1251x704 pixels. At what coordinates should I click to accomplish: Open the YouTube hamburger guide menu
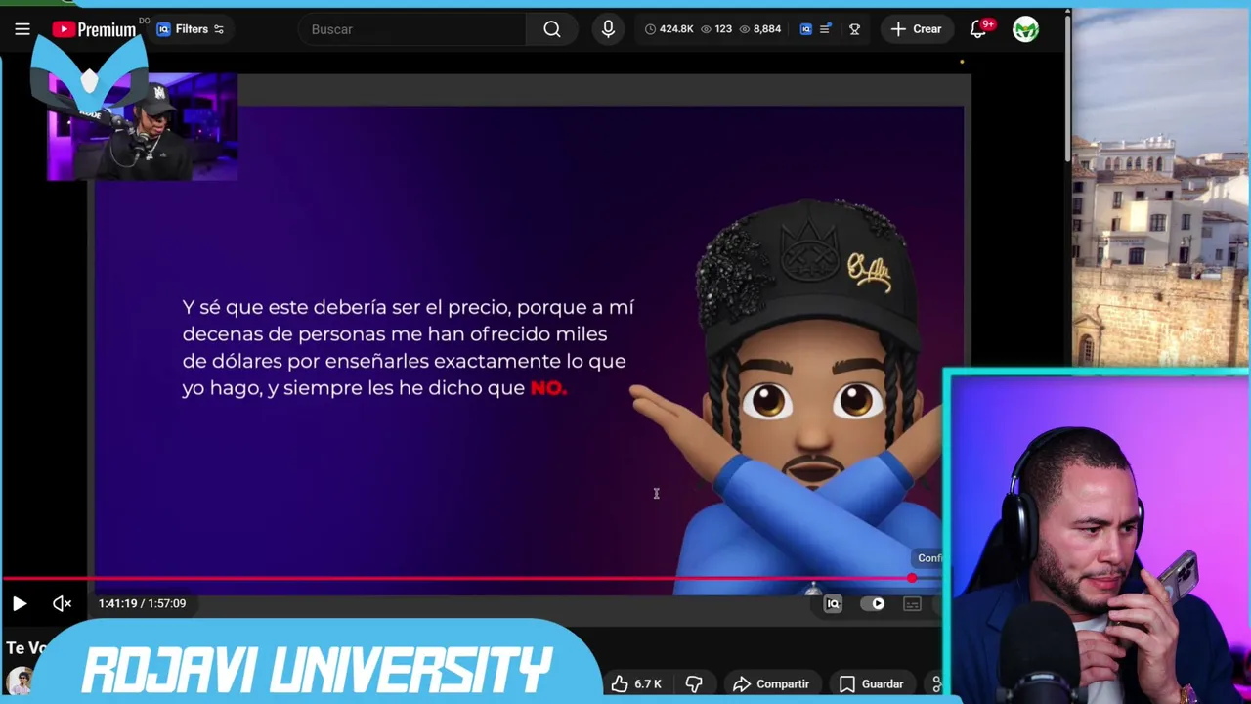pyautogui.click(x=22, y=29)
